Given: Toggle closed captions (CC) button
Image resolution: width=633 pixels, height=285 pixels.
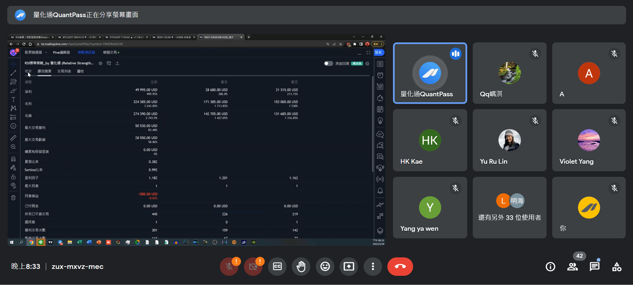Looking at the screenshot, I should [277, 266].
